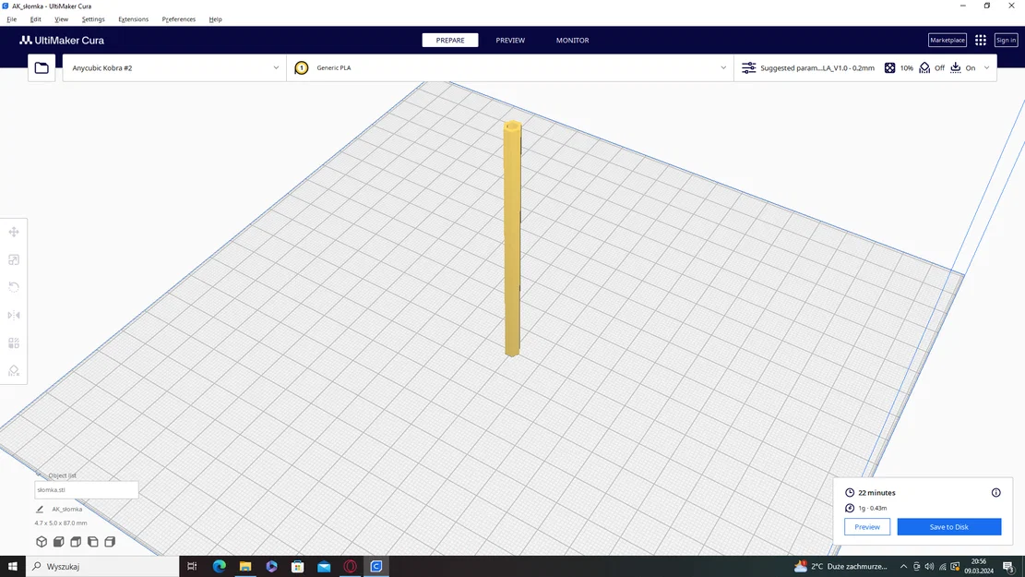The height and width of the screenshot is (577, 1025).
Task: Select the Support Blocker tool
Action: 14,370
